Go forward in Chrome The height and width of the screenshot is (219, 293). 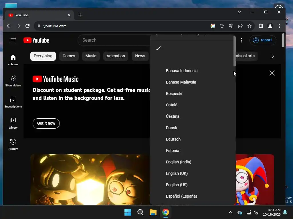tap(18, 26)
